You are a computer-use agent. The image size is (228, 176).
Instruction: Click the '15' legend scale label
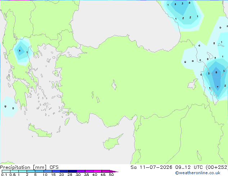(x=53, y=175)
